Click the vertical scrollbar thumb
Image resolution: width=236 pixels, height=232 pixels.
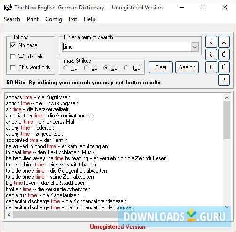tap(227, 120)
